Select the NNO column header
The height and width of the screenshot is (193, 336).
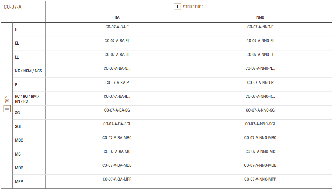click(x=260, y=17)
